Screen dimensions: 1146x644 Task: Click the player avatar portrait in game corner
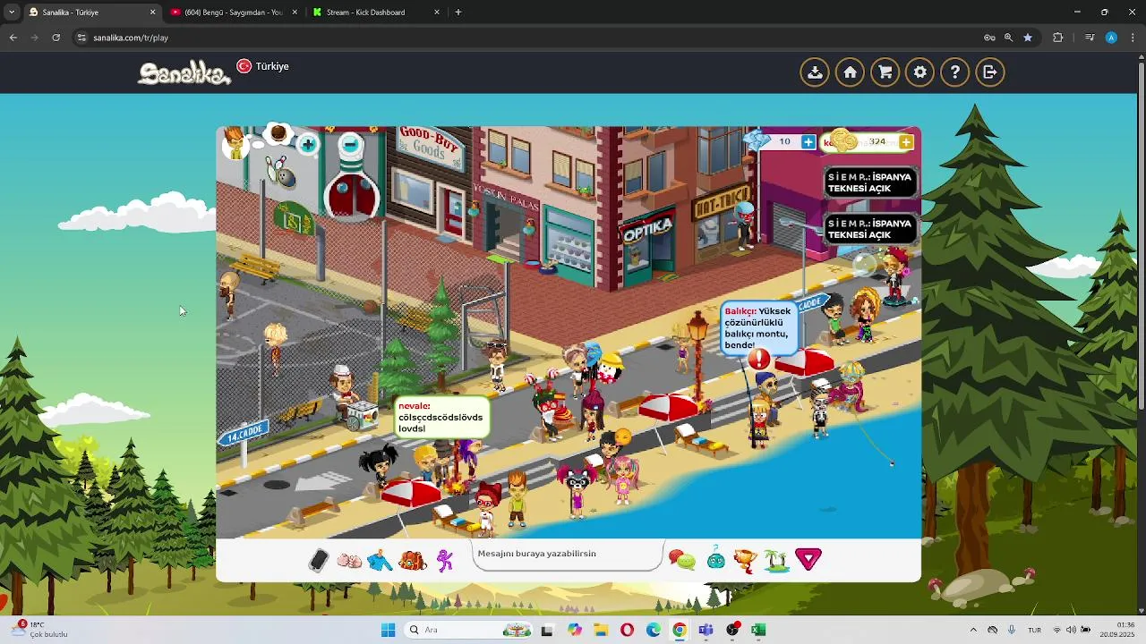234,143
